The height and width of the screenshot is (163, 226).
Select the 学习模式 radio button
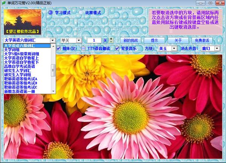(51, 13)
